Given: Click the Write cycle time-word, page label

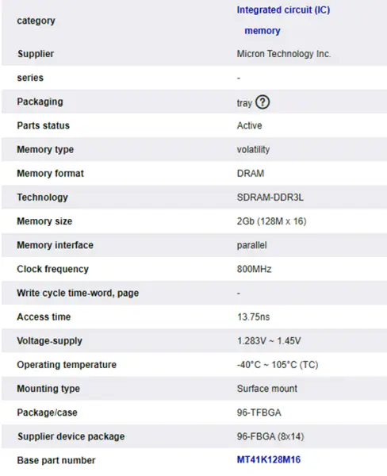Looking at the screenshot, I should (x=78, y=294).
